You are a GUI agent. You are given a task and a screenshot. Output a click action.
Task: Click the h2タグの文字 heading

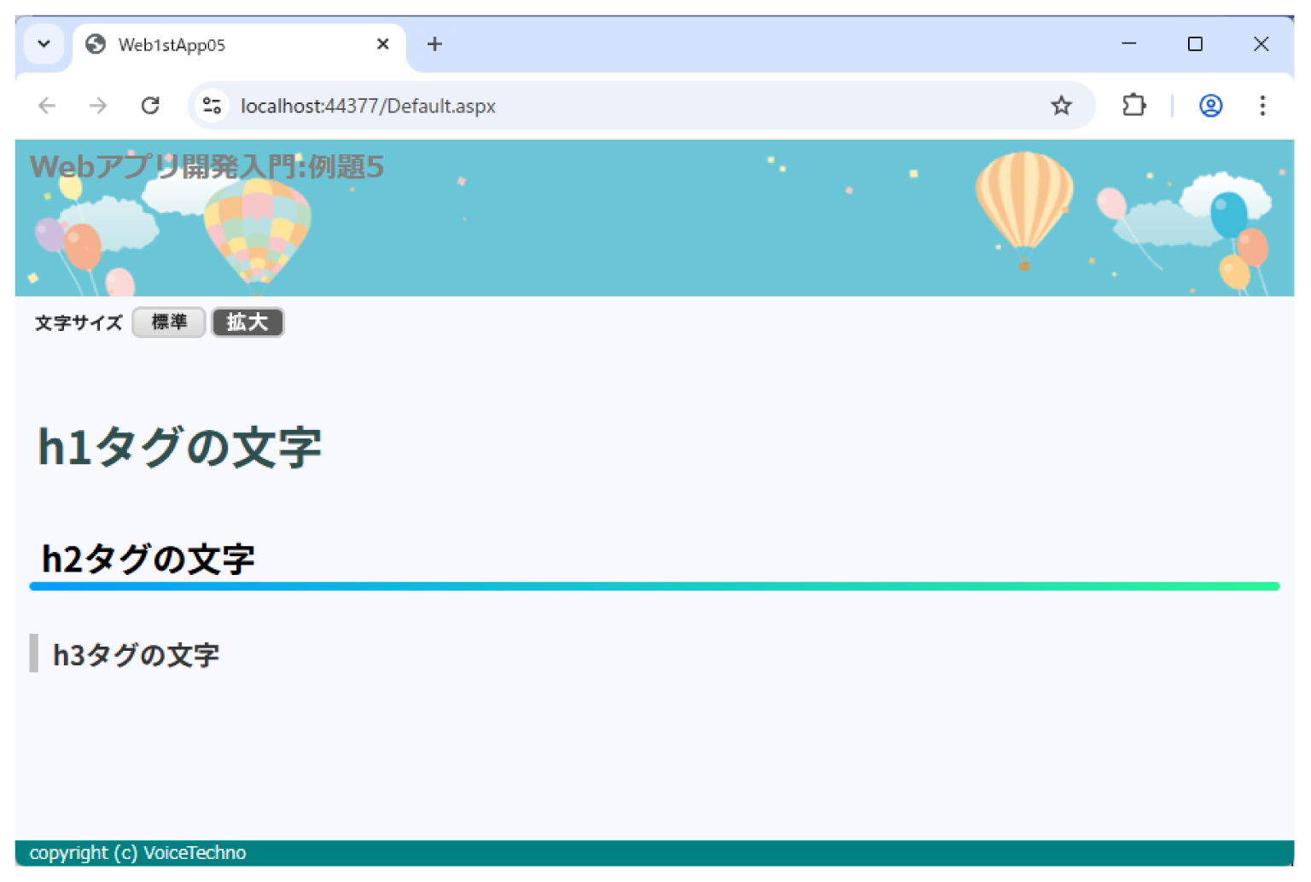(149, 560)
